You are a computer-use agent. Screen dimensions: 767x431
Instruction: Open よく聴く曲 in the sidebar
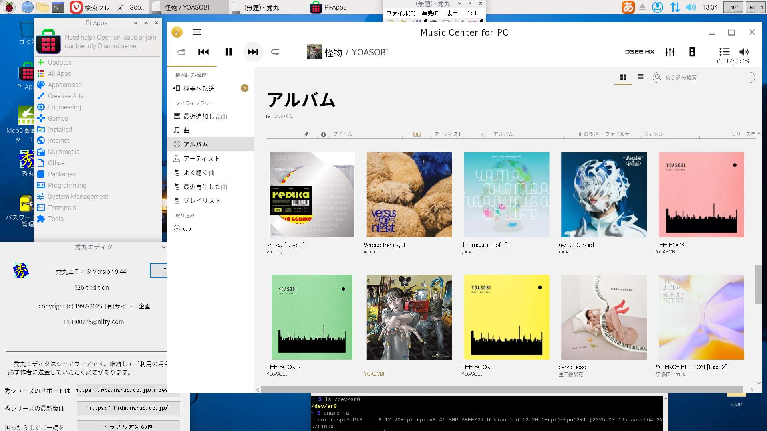tap(211, 172)
